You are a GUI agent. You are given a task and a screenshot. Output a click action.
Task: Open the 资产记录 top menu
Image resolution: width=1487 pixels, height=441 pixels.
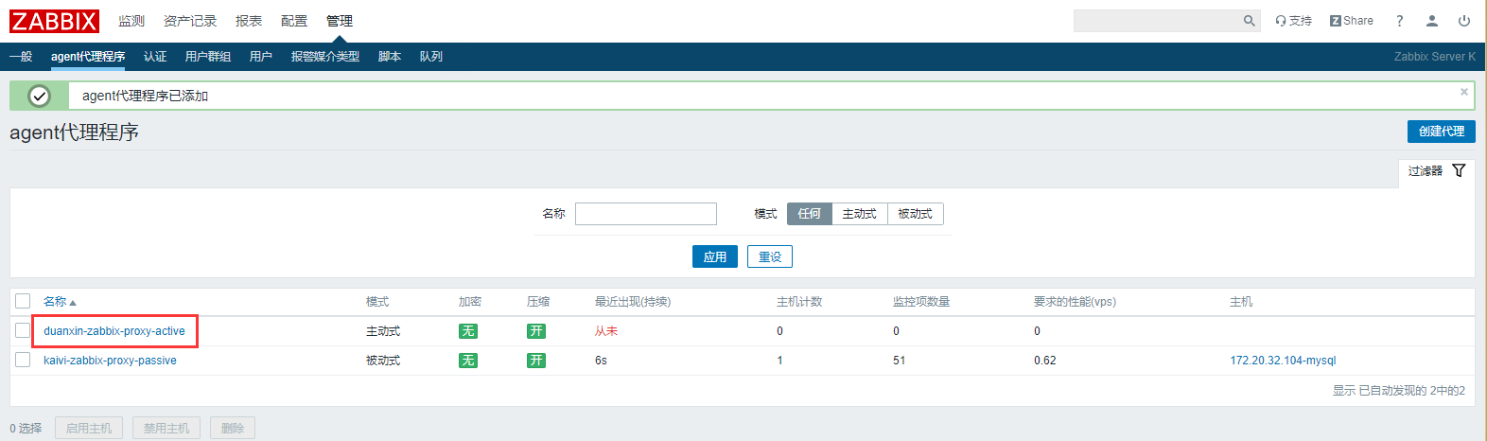coord(190,21)
